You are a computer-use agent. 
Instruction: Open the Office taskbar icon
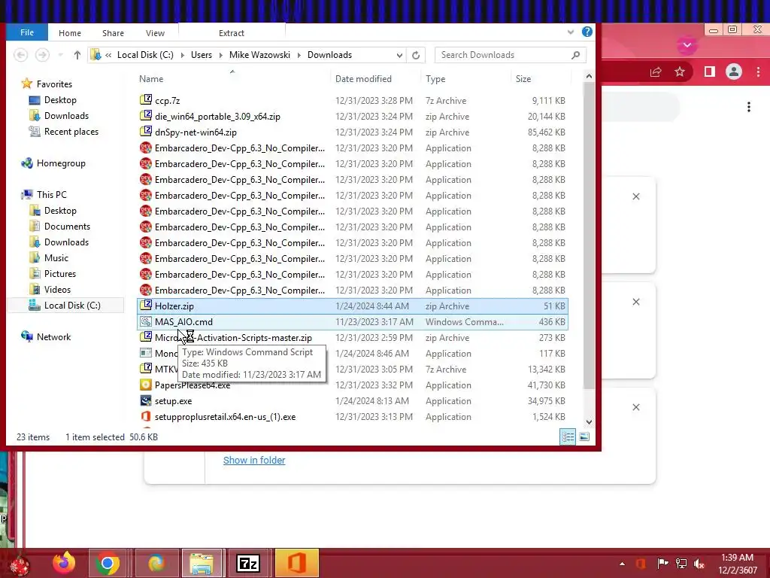click(x=296, y=563)
